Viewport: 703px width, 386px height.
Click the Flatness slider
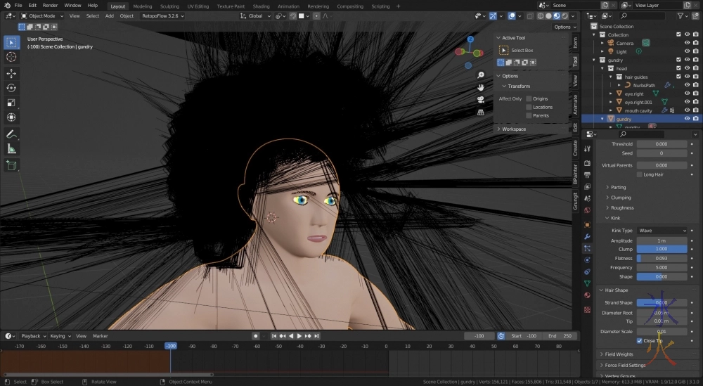pyautogui.click(x=662, y=259)
